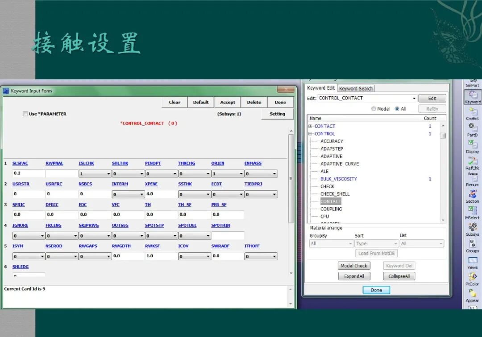Click the ExpandAll button
Screen dimensions: 482x337
[x=354, y=276]
